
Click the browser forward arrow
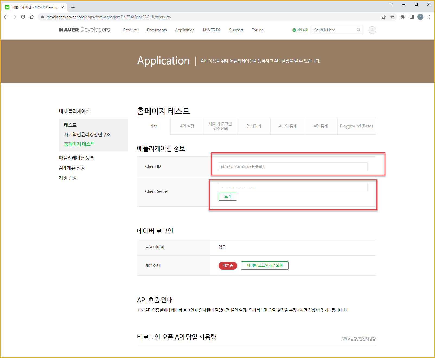coord(14,17)
